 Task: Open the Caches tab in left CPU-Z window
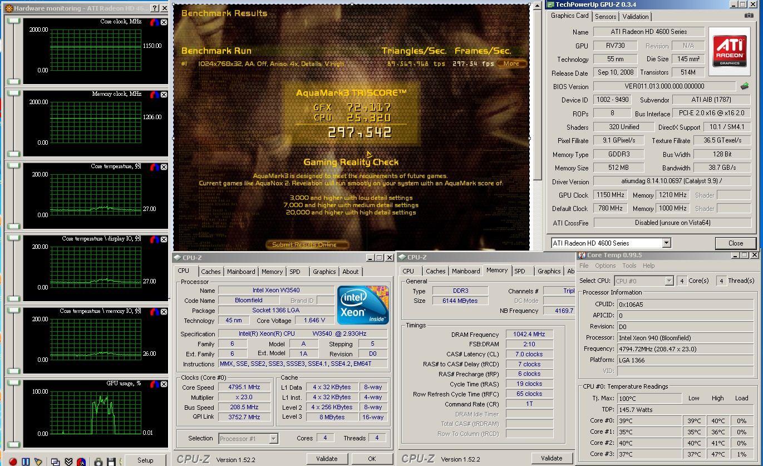pos(210,272)
